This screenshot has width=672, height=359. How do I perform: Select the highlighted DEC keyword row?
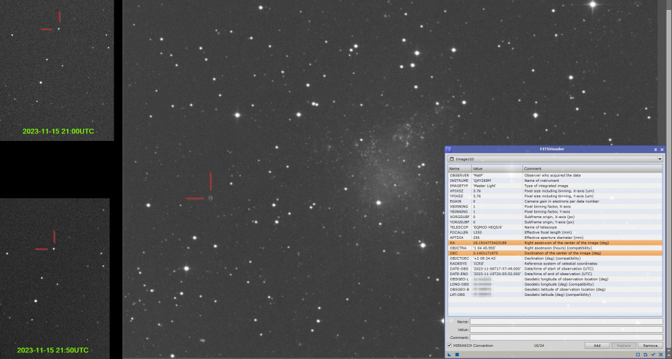(x=555, y=253)
